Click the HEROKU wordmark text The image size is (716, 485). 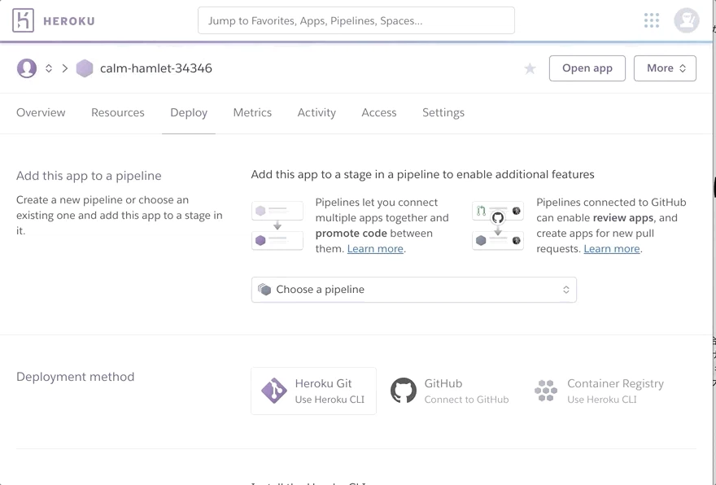coord(69,21)
